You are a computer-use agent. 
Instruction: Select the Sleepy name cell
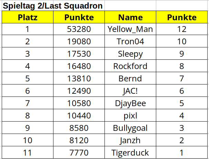click(x=130, y=54)
